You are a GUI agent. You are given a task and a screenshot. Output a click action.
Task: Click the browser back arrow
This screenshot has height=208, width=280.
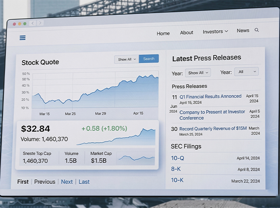pos(33,23)
